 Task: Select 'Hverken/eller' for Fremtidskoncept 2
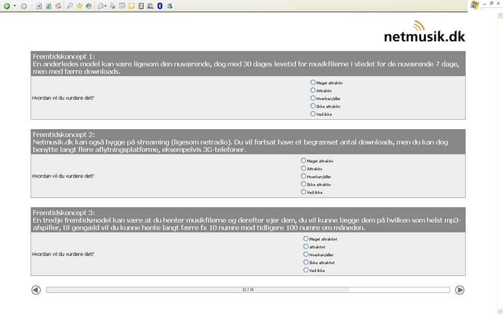[x=304, y=176]
